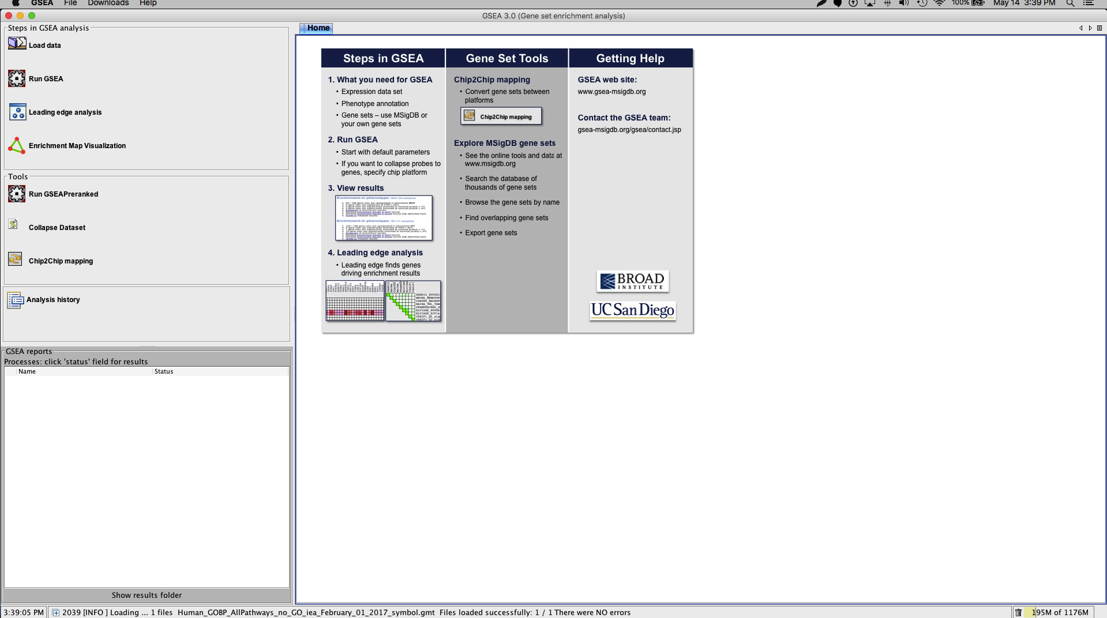This screenshot has width=1107, height=618.
Task: Open Spotlight search in the menu bar
Action: pyautogui.click(x=1070, y=3)
